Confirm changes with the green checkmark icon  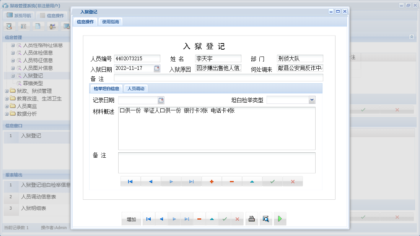coord(272,181)
